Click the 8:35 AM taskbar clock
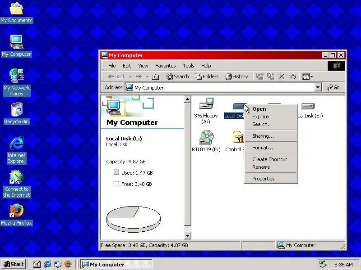 coord(343,265)
